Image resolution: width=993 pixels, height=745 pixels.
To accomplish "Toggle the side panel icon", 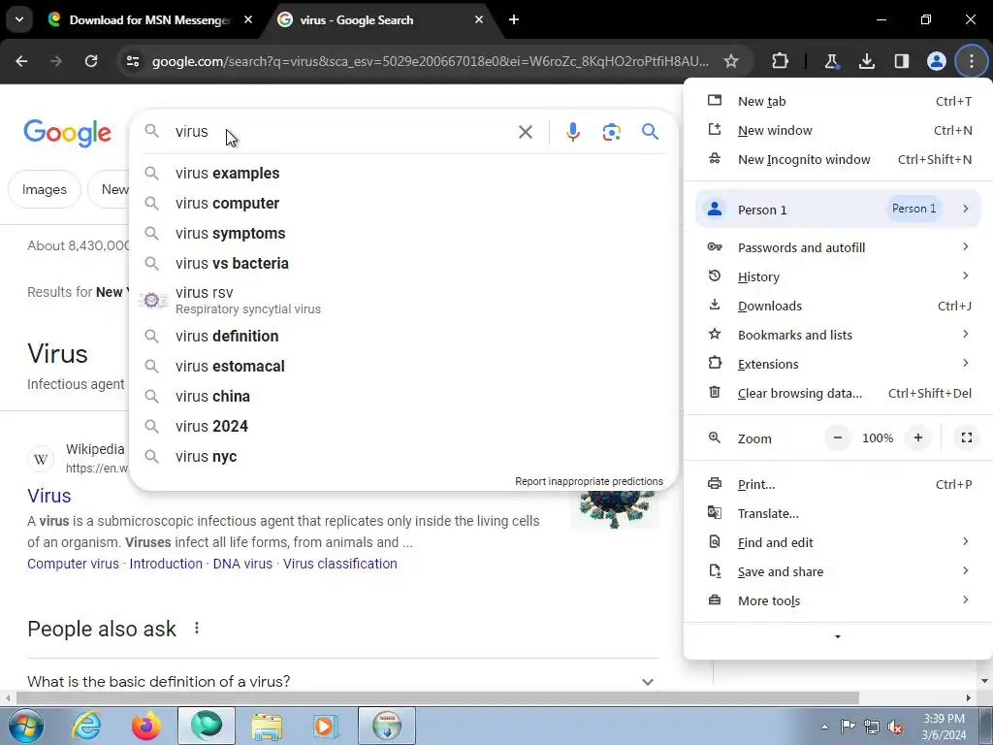I will 901,61.
